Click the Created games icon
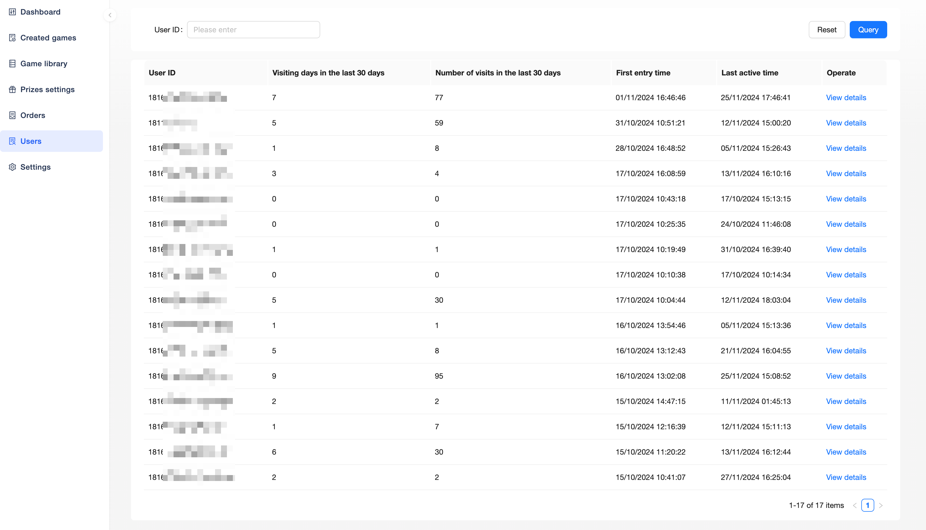Viewport: 926px width, 530px height. 12,38
